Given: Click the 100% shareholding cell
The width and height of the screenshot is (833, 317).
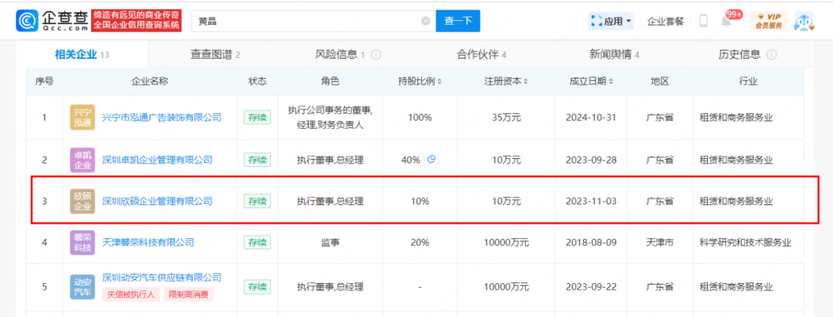Looking at the screenshot, I should [420, 117].
